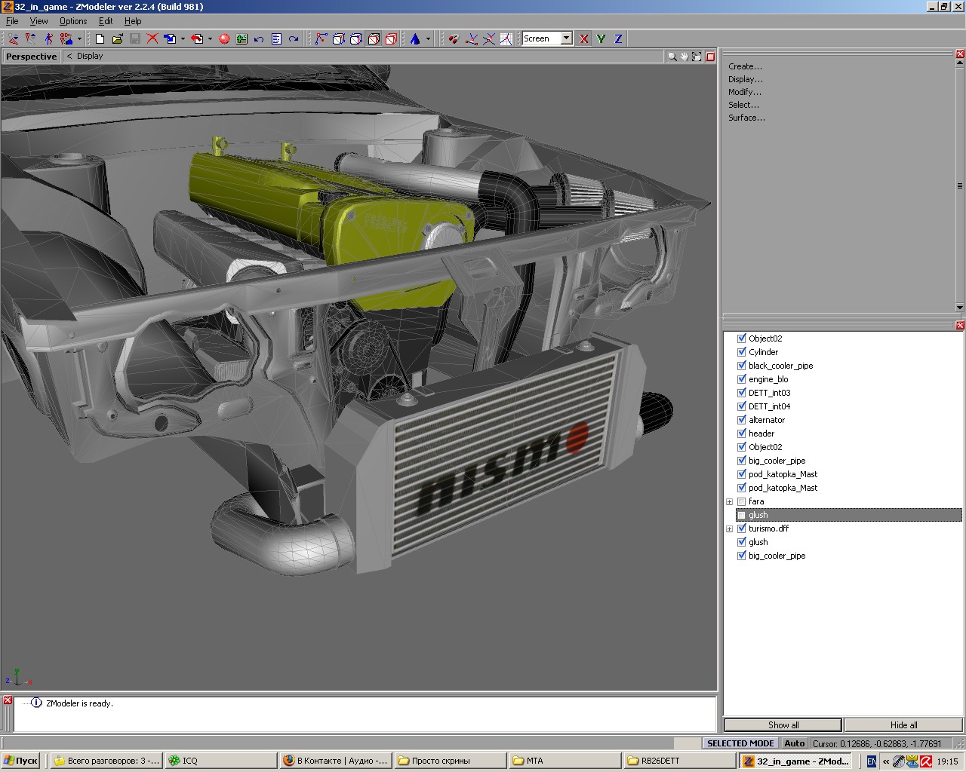The height and width of the screenshot is (772, 966).
Task: Click the red X delete icon
Action: [x=152, y=38]
